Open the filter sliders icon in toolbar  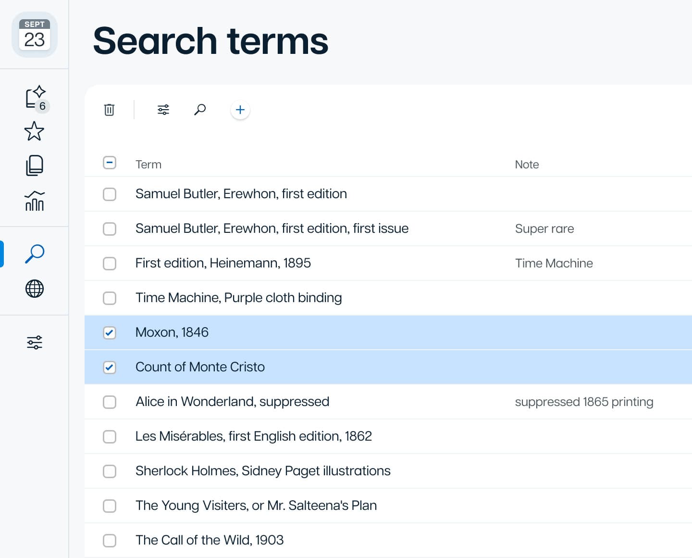(x=163, y=110)
